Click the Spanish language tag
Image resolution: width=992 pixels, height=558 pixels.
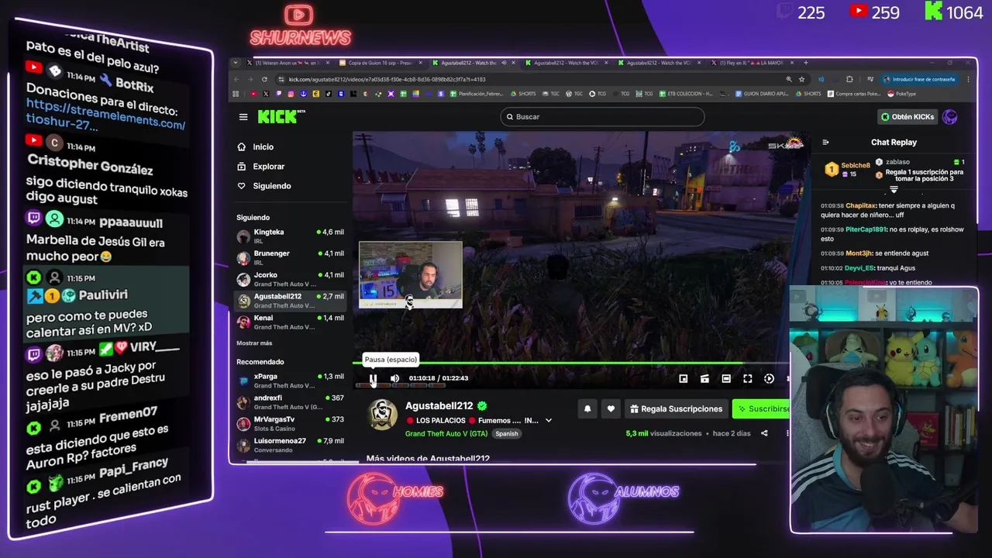[x=507, y=433]
